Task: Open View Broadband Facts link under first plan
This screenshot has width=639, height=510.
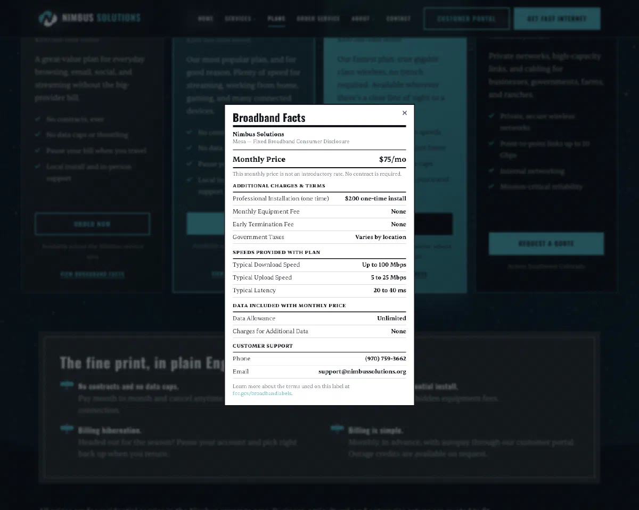Action: [92, 274]
